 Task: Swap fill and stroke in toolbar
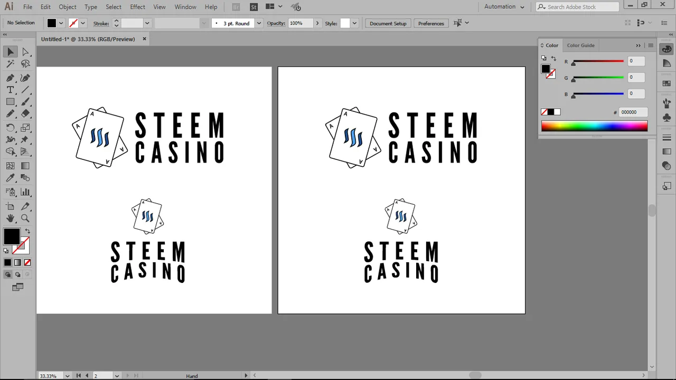click(x=27, y=231)
